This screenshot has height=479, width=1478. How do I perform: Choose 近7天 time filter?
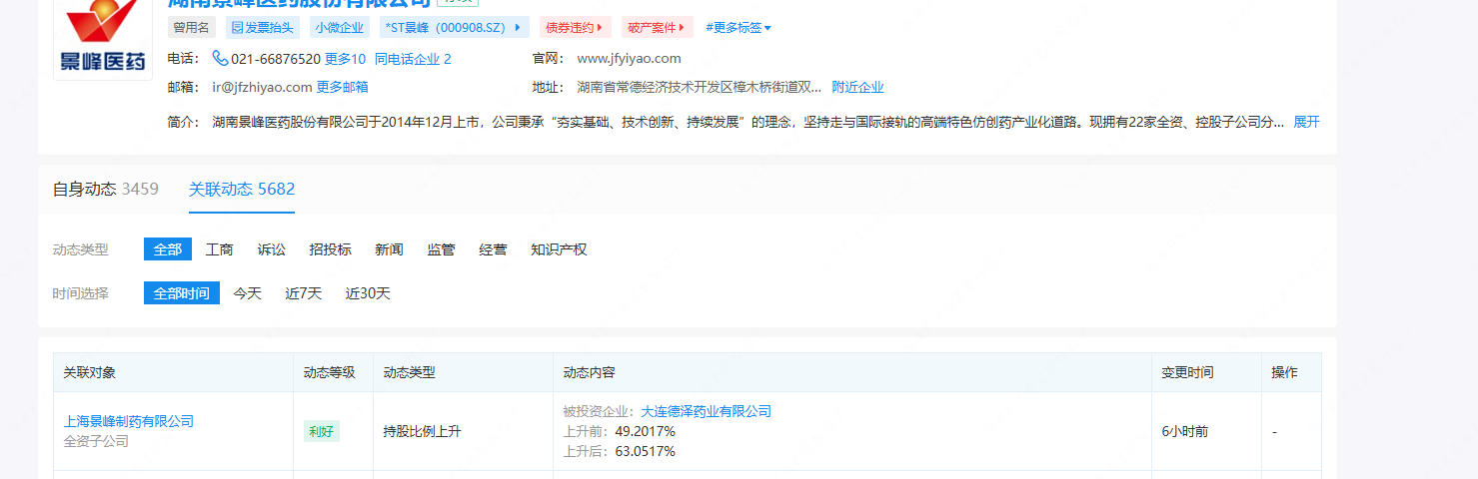(303, 293)
